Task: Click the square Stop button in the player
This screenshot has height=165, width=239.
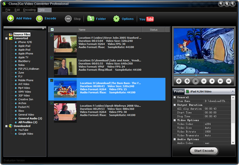Action: click(212, 81)
